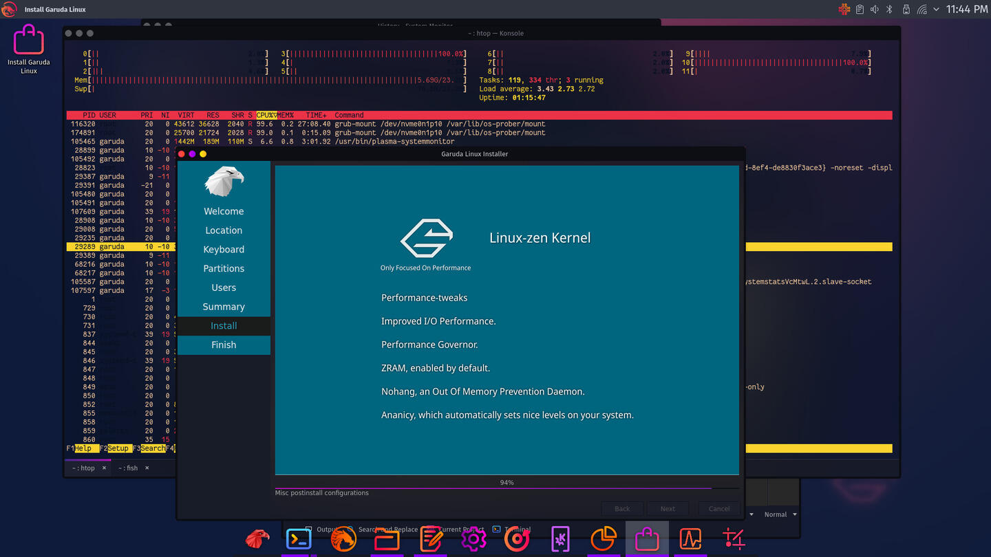Viewport: 991px width, 557px height.
Task: Click 'ZRAM, enabled by default.' line
Action: 436,368
